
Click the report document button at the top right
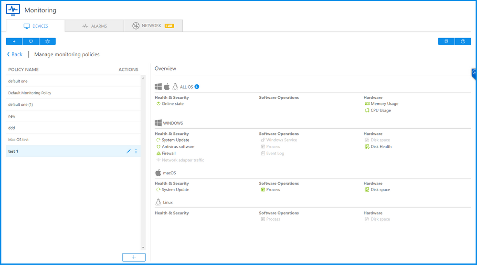(x=446, y=41)
